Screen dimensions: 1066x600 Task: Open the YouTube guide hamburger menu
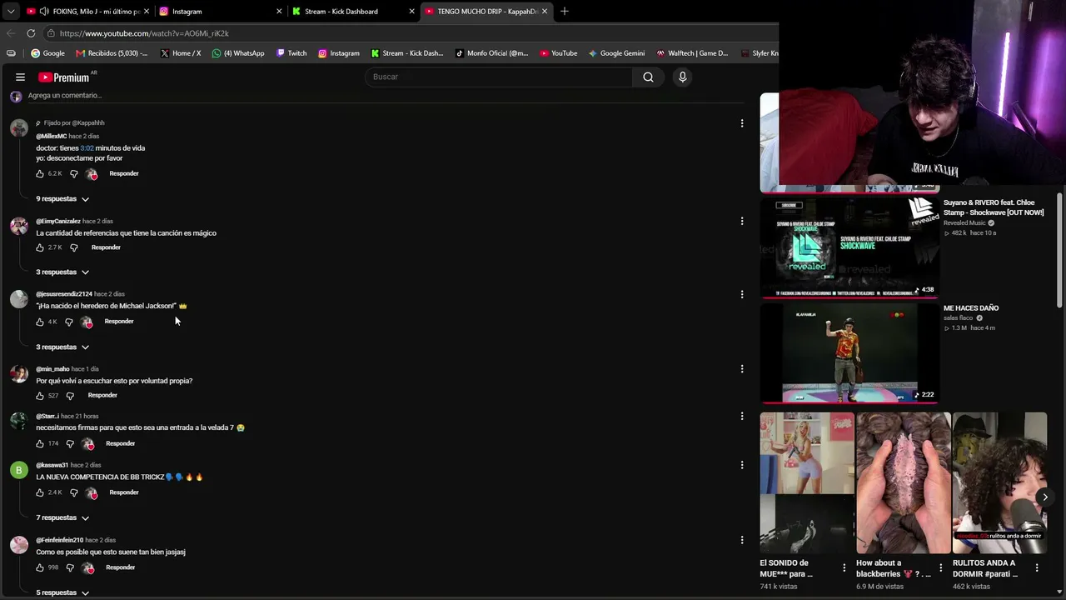[20, 77]
